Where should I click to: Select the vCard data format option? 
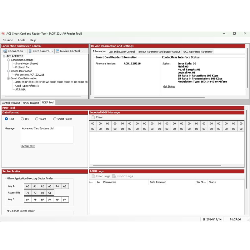tap(37, 119)
